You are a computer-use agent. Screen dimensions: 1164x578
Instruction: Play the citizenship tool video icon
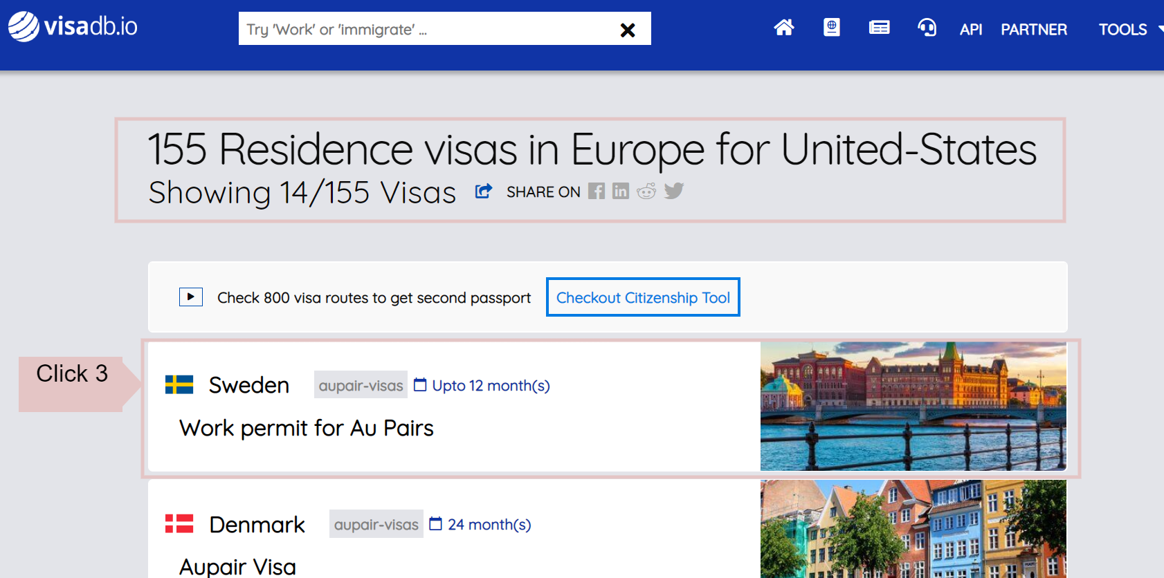pos(190,297)
